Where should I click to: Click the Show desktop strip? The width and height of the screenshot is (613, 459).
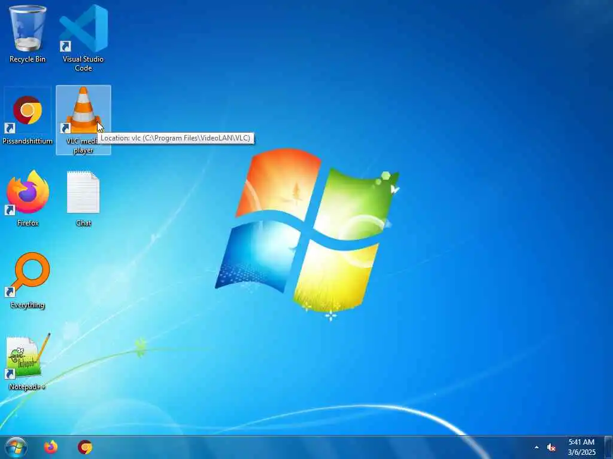point(609,447)
